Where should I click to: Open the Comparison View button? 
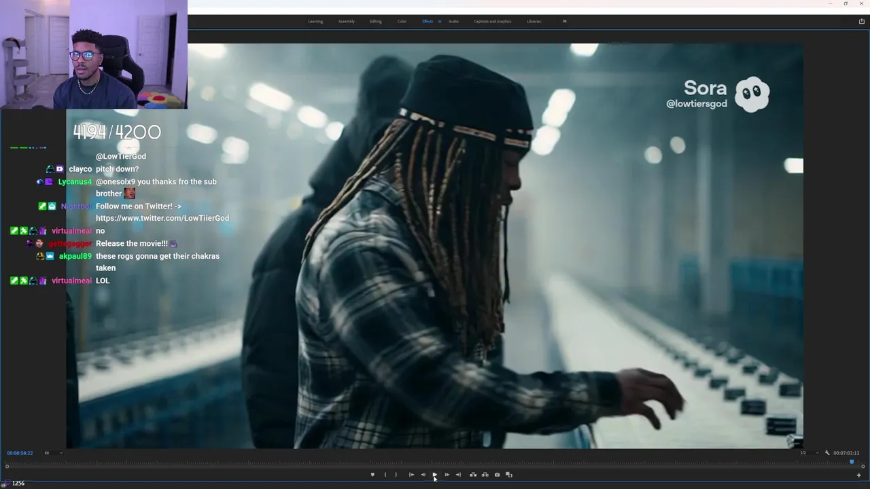[508, 475]
